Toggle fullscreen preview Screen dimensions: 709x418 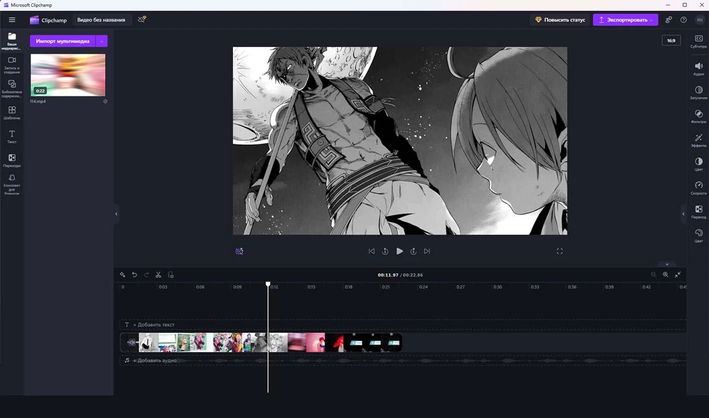coord(560,251)
